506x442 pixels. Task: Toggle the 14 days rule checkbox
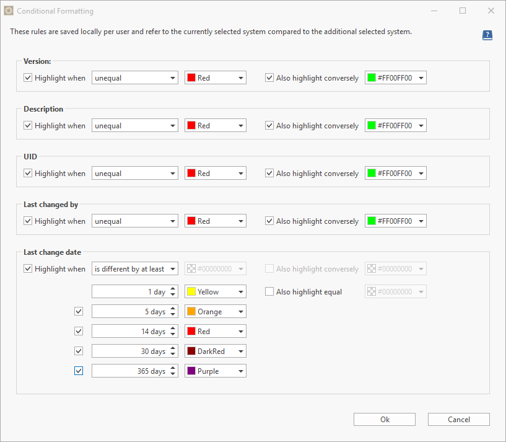[79, 331]
